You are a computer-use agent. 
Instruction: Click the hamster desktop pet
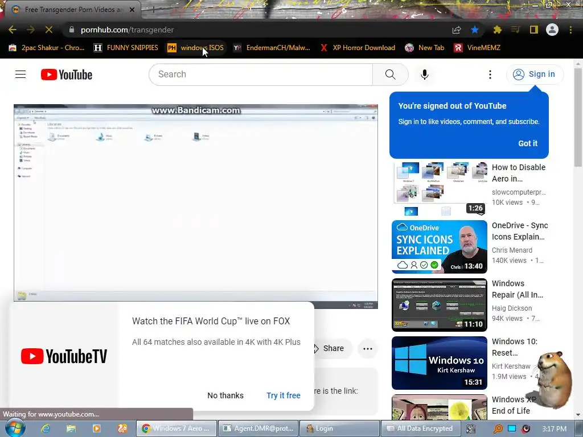click(x=553, y=379)
